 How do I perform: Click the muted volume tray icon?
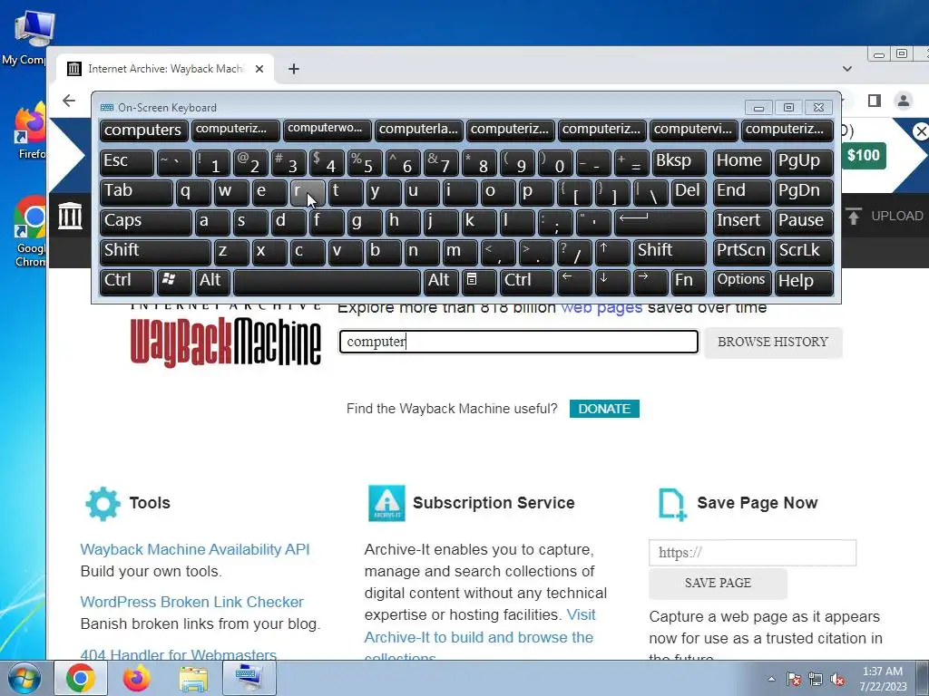837,679
